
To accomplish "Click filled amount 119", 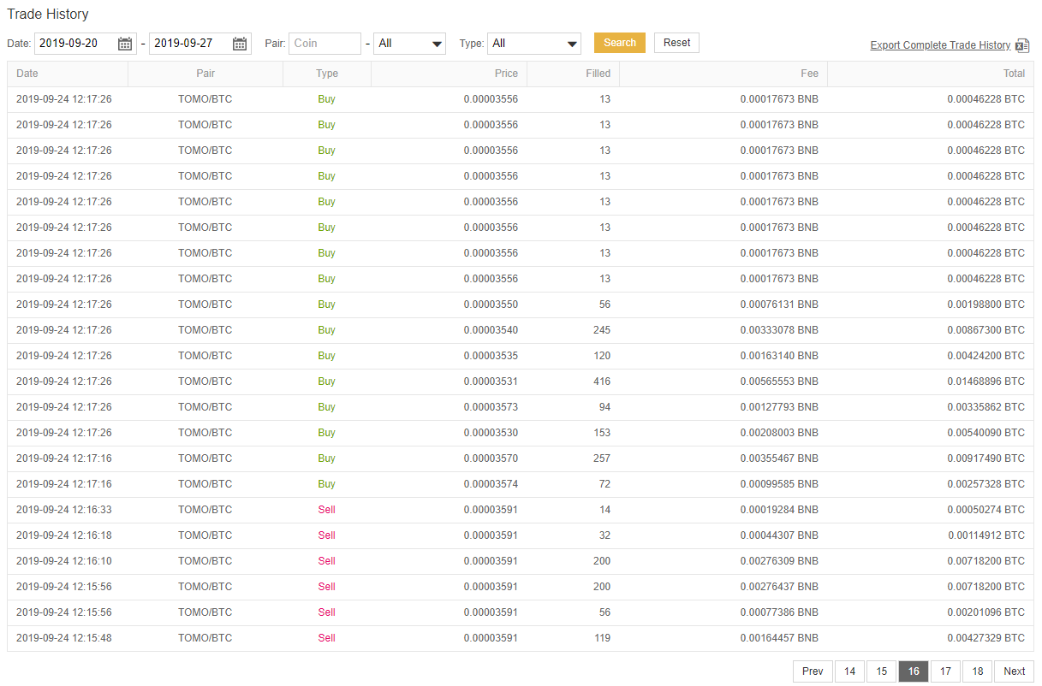I will click(602, 638).
